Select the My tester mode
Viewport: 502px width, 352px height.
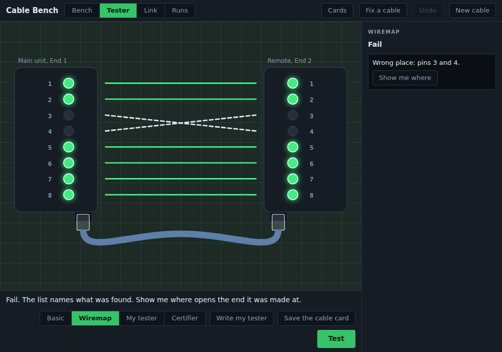pos(142,318)
